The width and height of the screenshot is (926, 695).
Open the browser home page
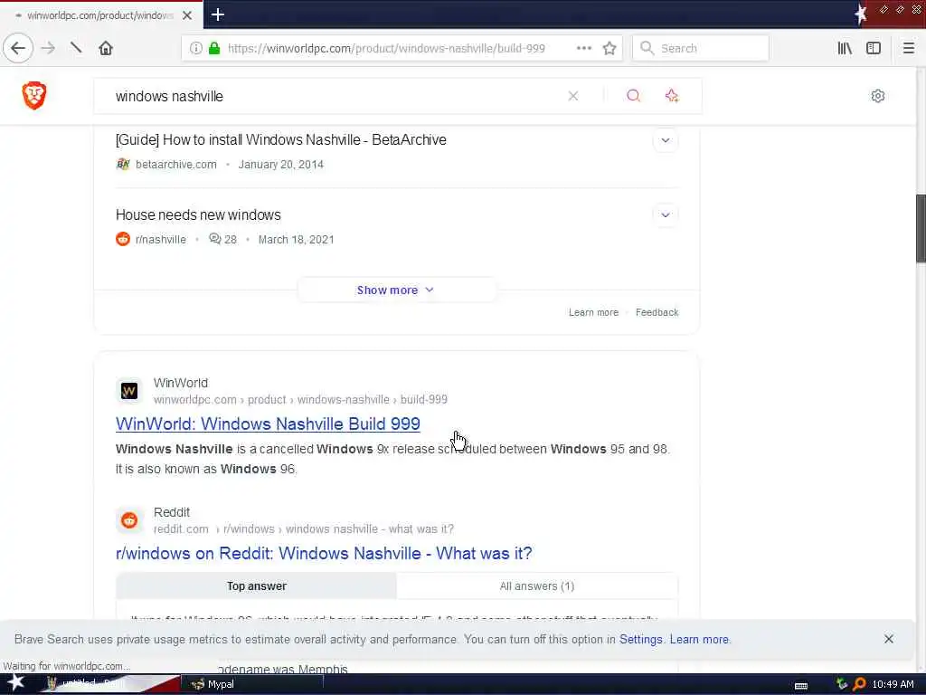pyautogui.click(x=106, y=48)
